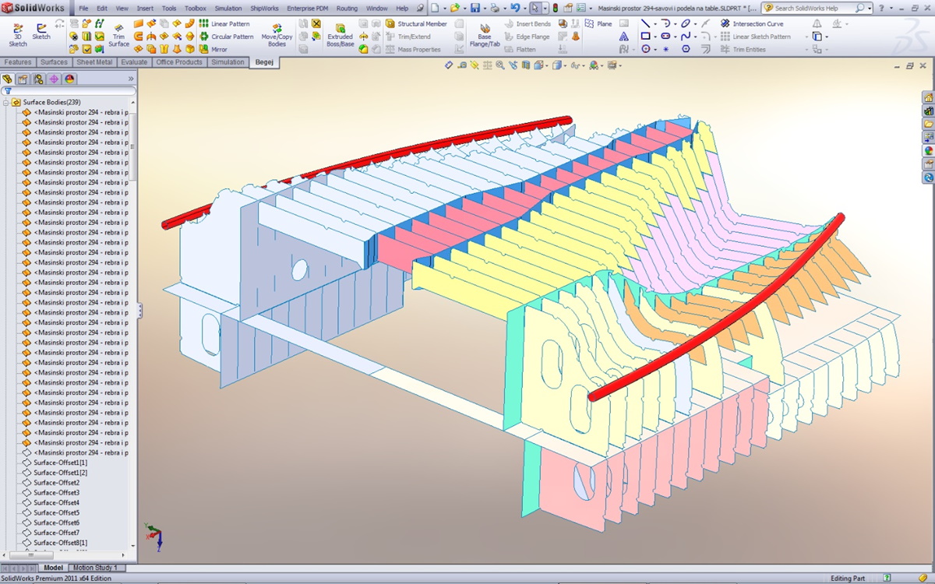Switch to the Sheet Metal tab
Screen dimensions: 935x584
coord(94,62)
